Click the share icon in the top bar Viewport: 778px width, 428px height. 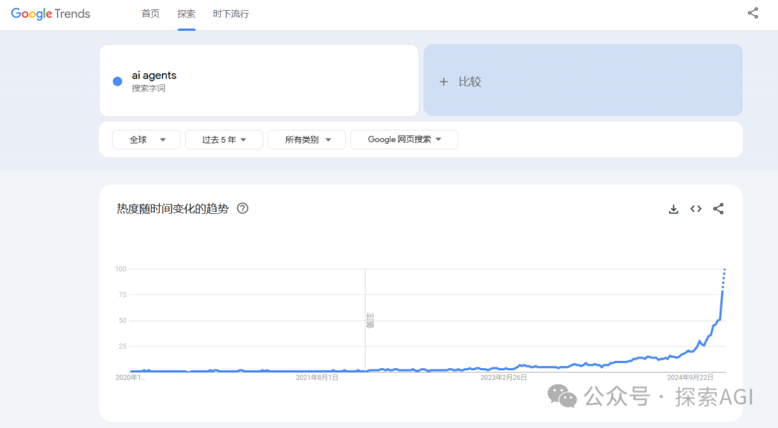tap(753, 12)
